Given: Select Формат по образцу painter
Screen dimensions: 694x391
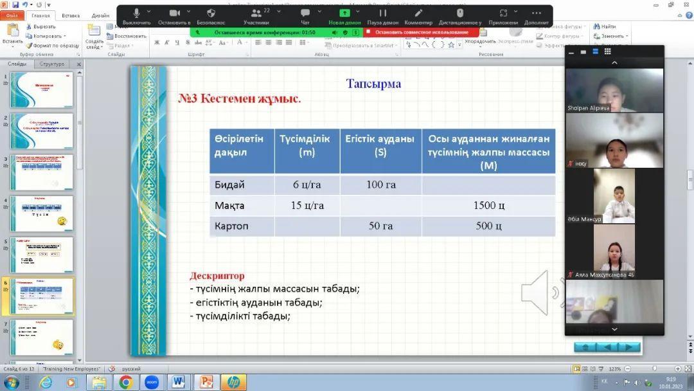Looking at the screenshot, I should click(x=52, y=45).
